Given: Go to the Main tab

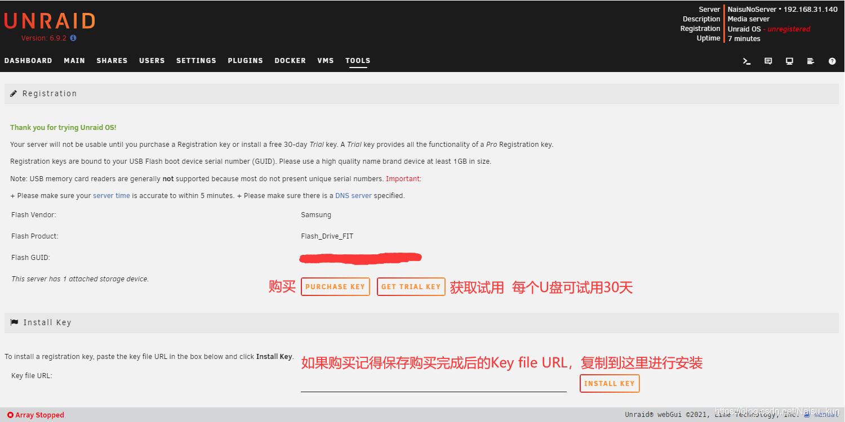Looking at the screenshot, I should (74, 61).
